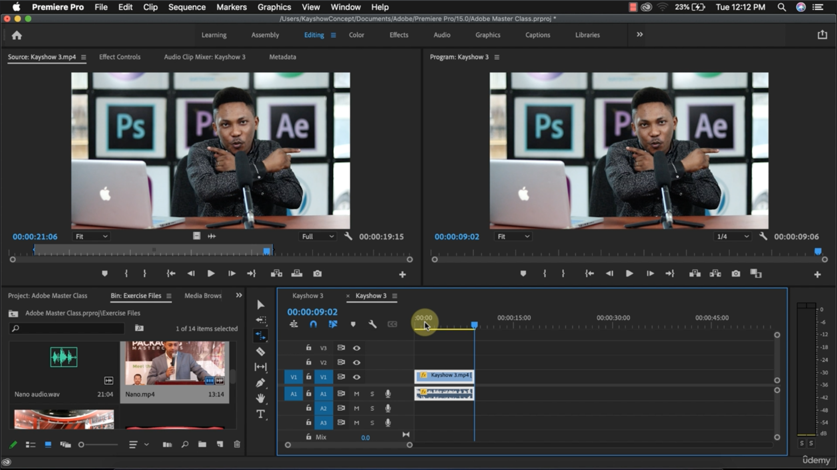
Task: Toggle insert sequences as nests
Action: 294,324
